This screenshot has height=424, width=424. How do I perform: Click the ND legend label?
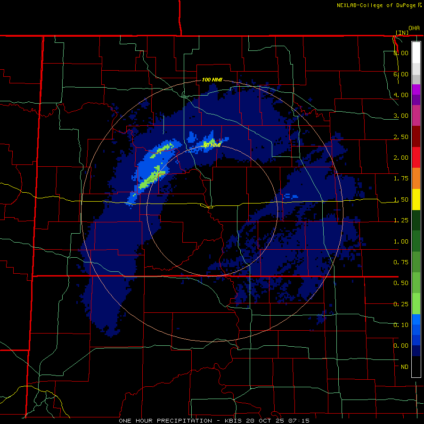click(x=405, y=367)
